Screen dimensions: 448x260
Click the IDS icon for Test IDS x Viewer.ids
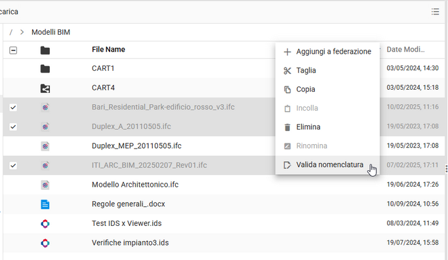coord(45,224)
